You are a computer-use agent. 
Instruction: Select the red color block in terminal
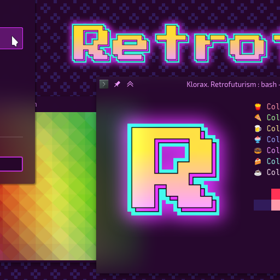point(276,194)
